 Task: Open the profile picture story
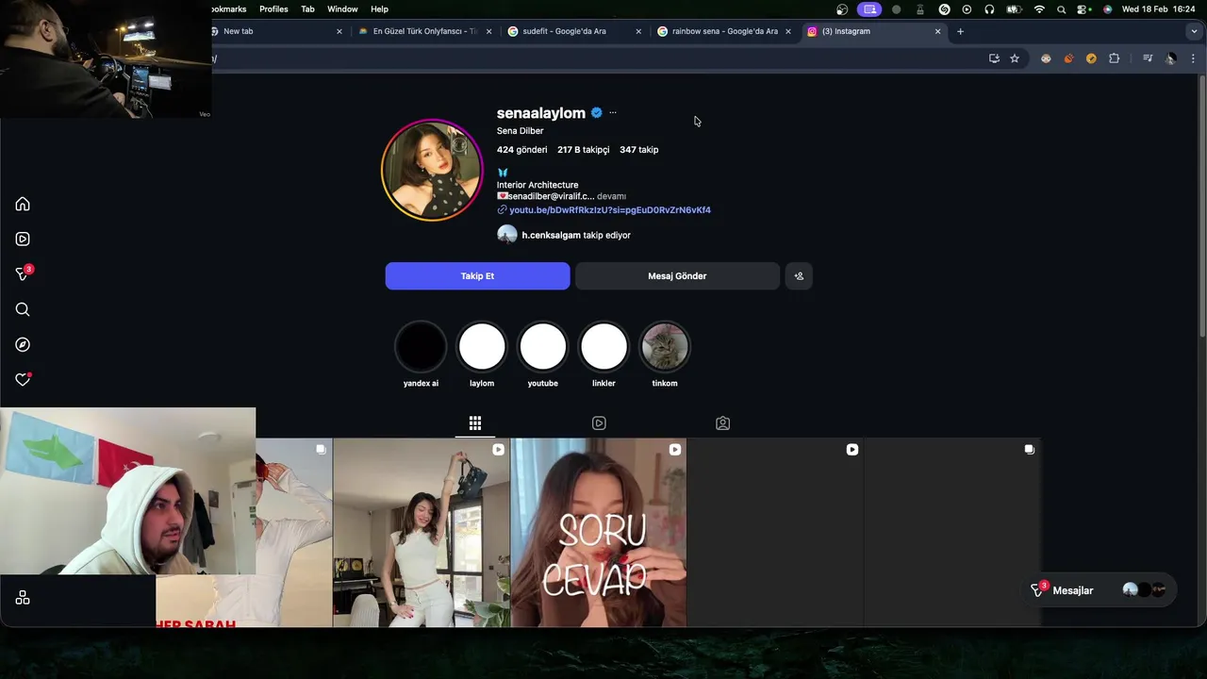click(x=432, y=170)
